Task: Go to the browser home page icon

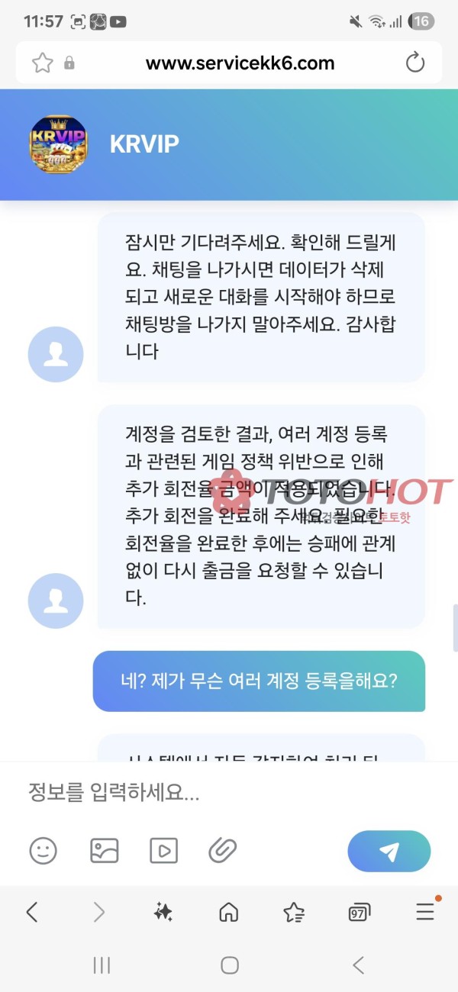Action: [228, 912]
